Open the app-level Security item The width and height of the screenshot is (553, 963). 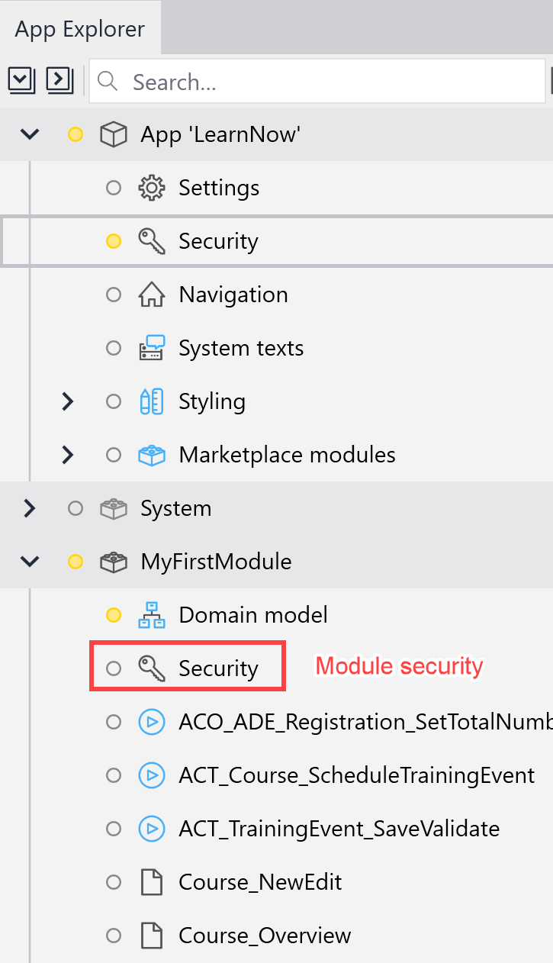218,241
